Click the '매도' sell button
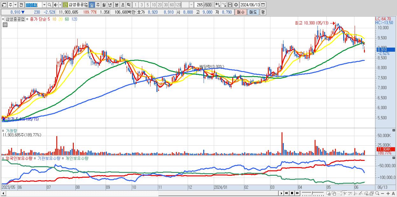 [253, 12]
